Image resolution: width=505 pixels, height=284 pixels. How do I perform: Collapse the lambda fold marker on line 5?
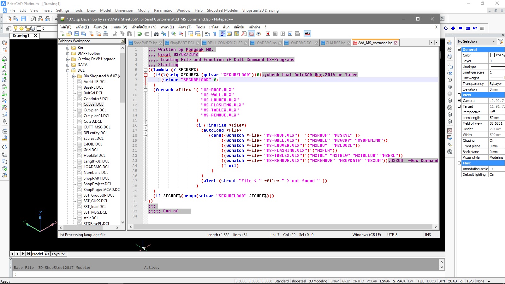146,70
